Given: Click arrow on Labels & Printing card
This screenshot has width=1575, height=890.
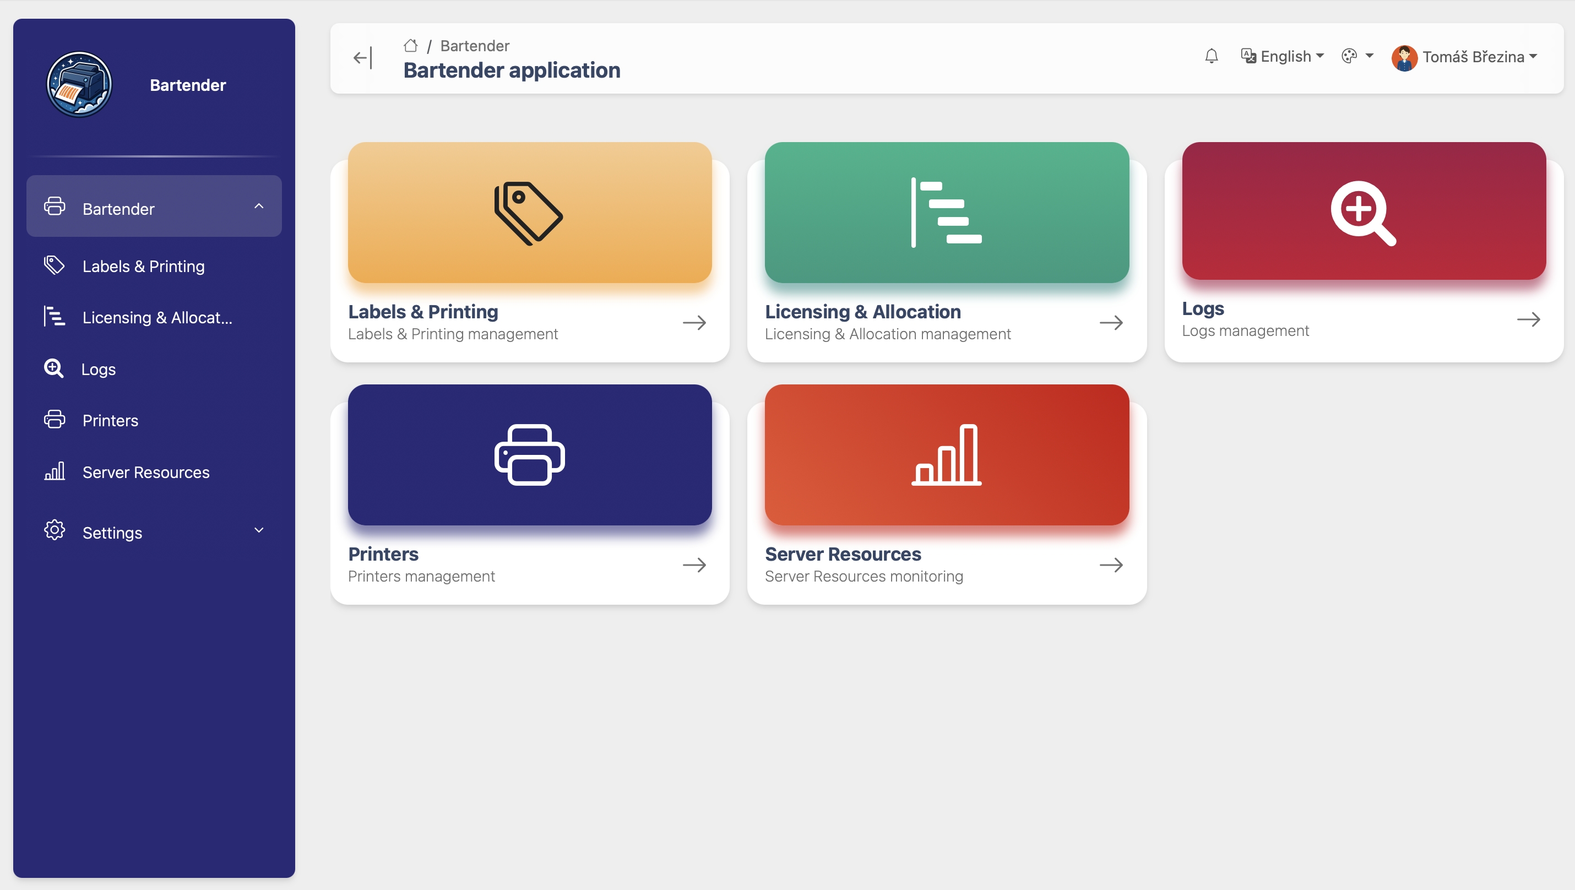Looking at the screenshot, I should pos(694,323).
